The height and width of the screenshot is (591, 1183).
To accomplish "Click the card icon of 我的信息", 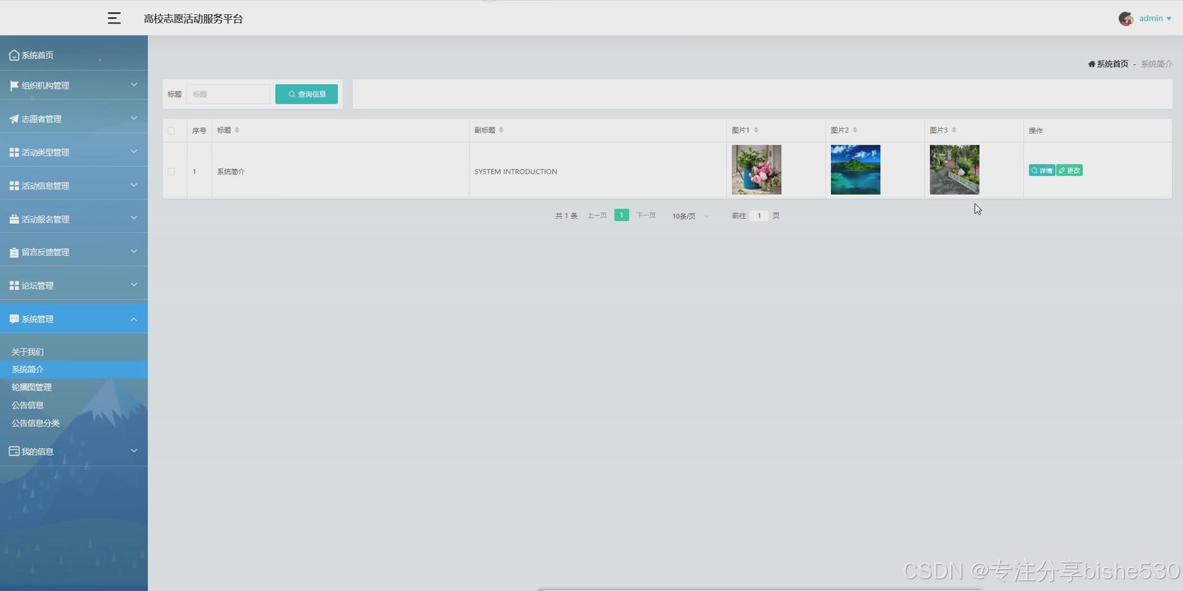I will [x=14, y=451].
